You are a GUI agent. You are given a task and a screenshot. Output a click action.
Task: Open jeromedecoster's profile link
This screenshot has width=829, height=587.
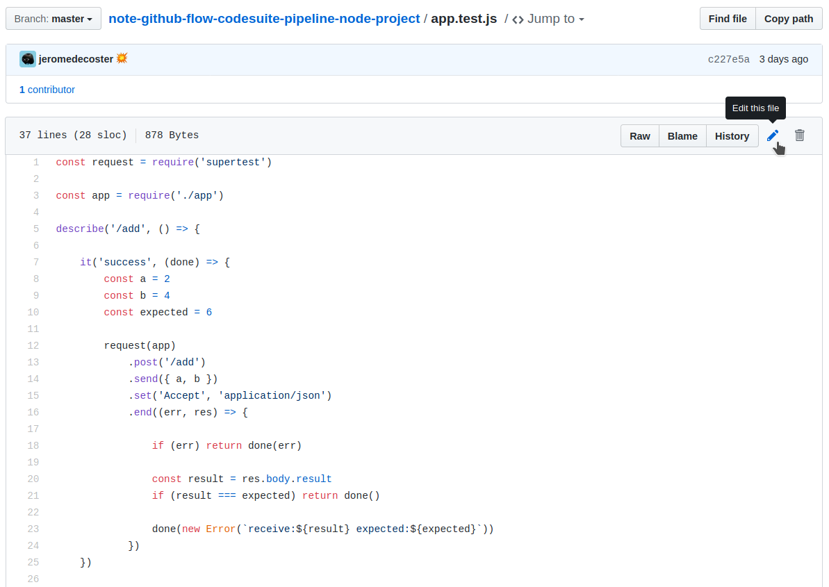[76, 59]
